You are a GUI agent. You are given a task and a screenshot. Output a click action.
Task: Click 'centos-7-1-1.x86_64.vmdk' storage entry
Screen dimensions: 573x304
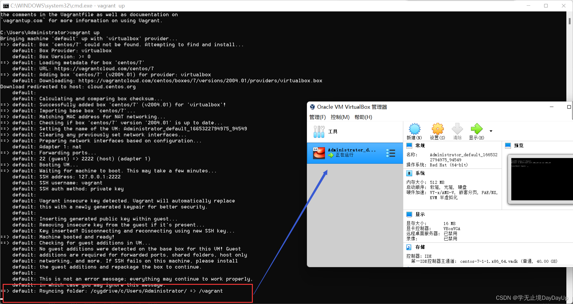[489, 262]
